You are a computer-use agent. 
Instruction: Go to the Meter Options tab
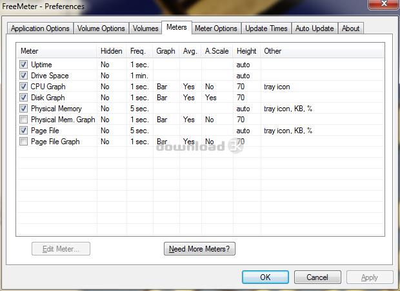(x=216, y=28)
